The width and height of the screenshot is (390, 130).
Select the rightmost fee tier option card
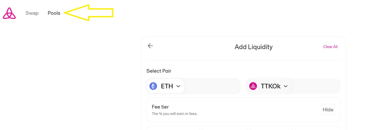pyautogui.click(x=318, y=128)
